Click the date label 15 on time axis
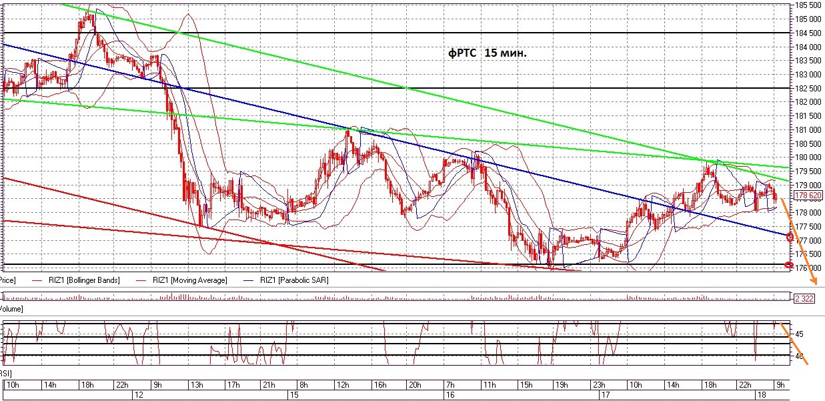 [293, 395]
